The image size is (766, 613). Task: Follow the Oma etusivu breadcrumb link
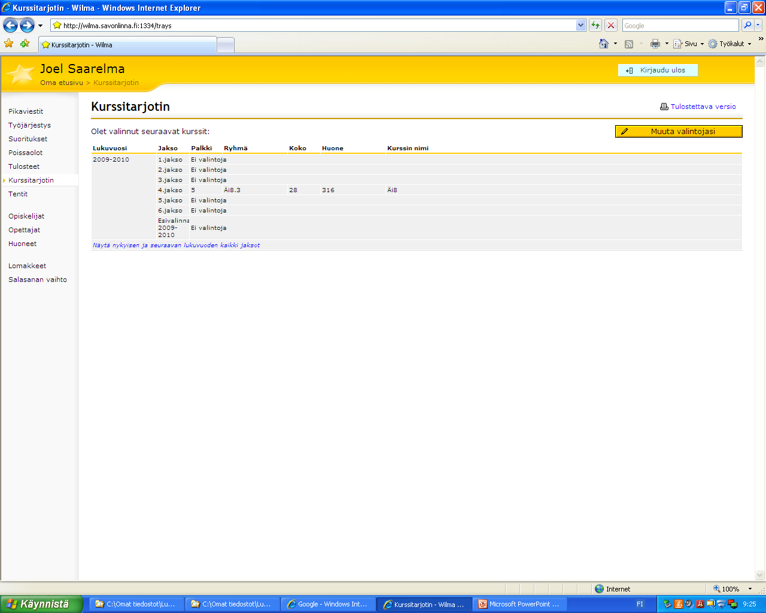click(x=62, y=83)
